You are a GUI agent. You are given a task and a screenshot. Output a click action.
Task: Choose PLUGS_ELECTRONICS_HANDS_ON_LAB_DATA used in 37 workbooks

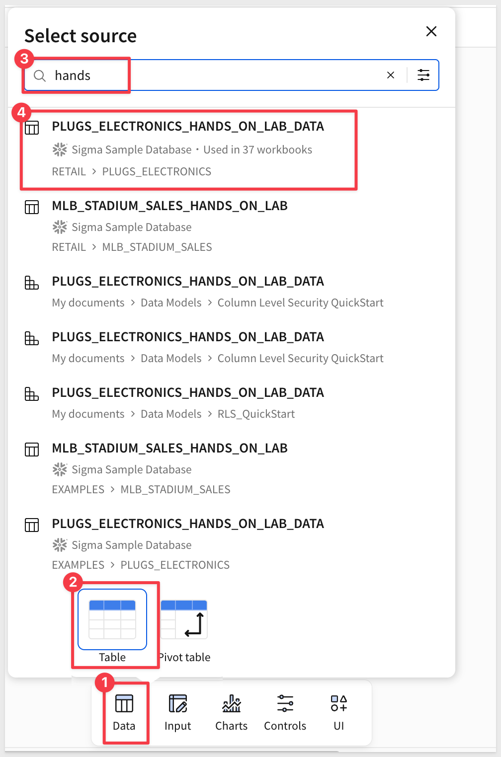pos(188,127)
